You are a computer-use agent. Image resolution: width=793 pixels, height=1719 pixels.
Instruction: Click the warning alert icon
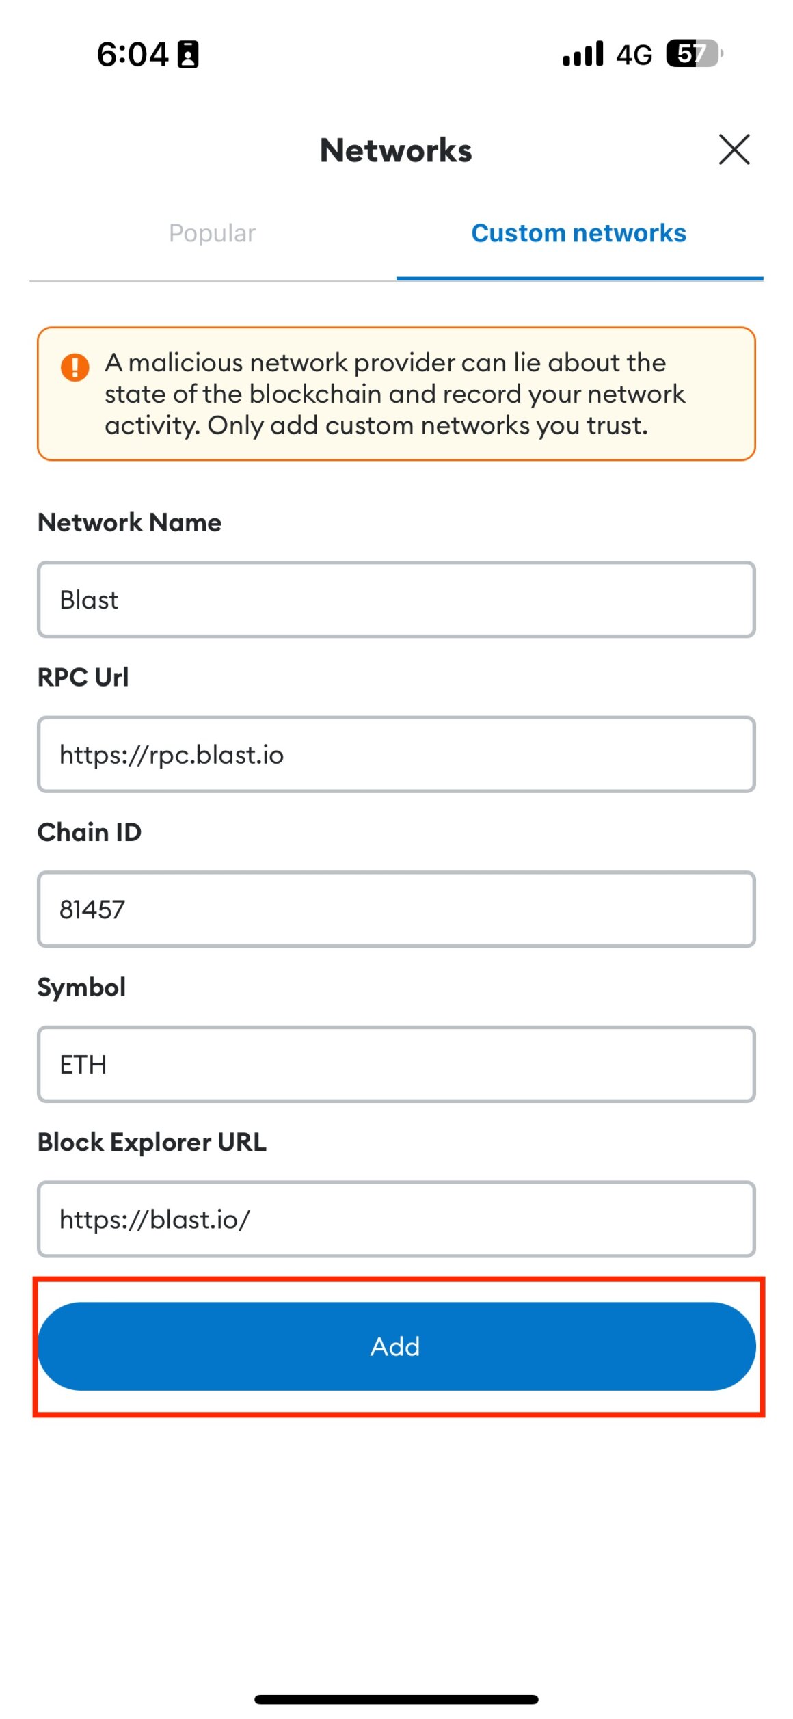(x=75, y=367)
